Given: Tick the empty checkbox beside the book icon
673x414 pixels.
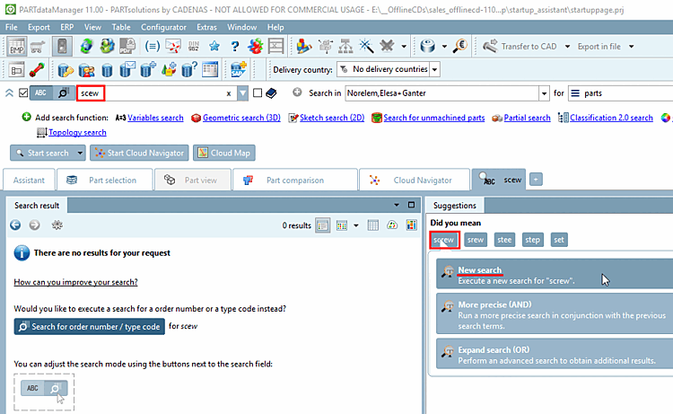Looking at the screenshot, I should pos(258,92).
